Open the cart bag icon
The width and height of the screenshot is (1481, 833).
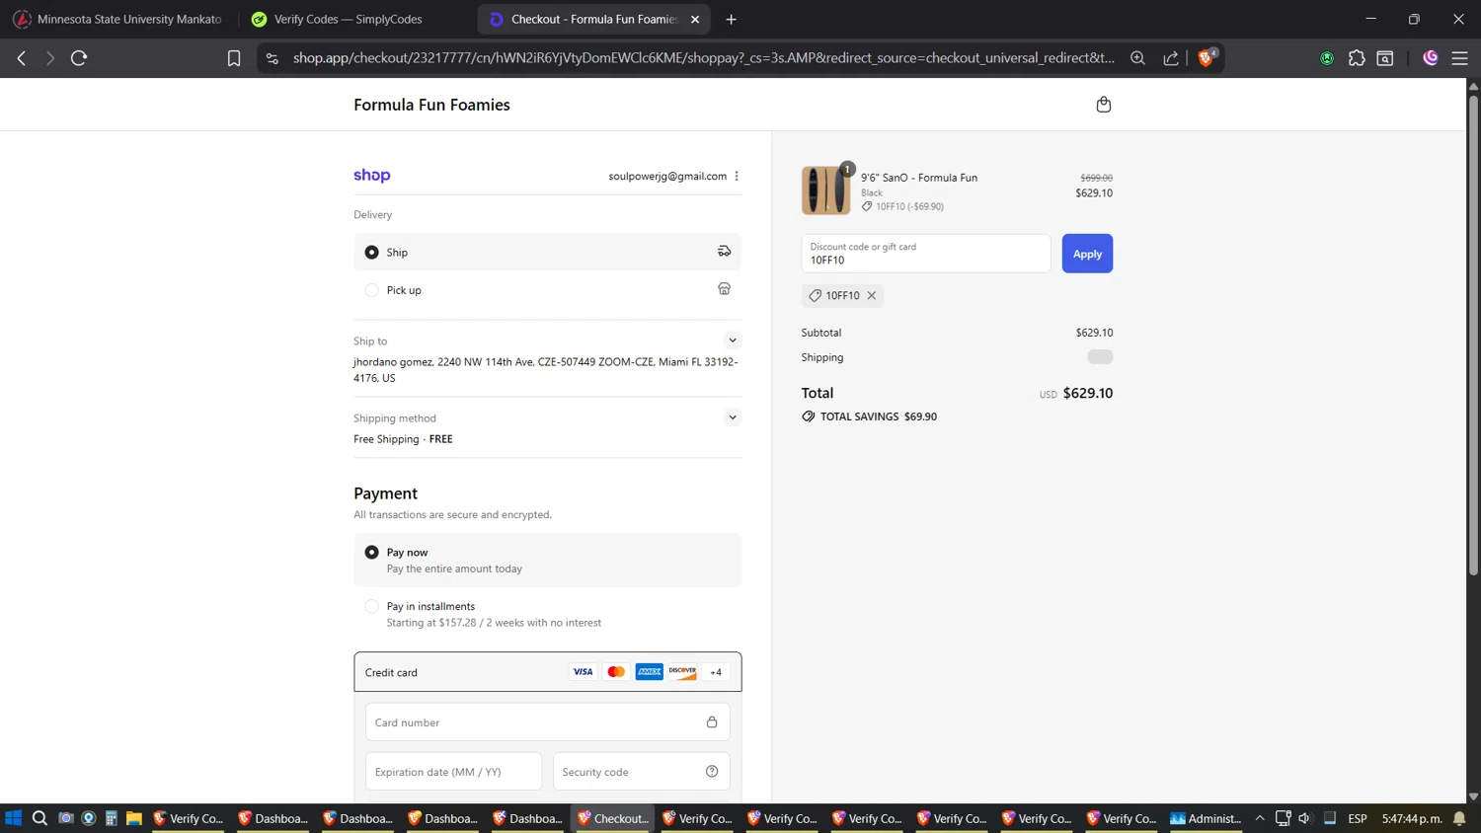[1103, 105]
